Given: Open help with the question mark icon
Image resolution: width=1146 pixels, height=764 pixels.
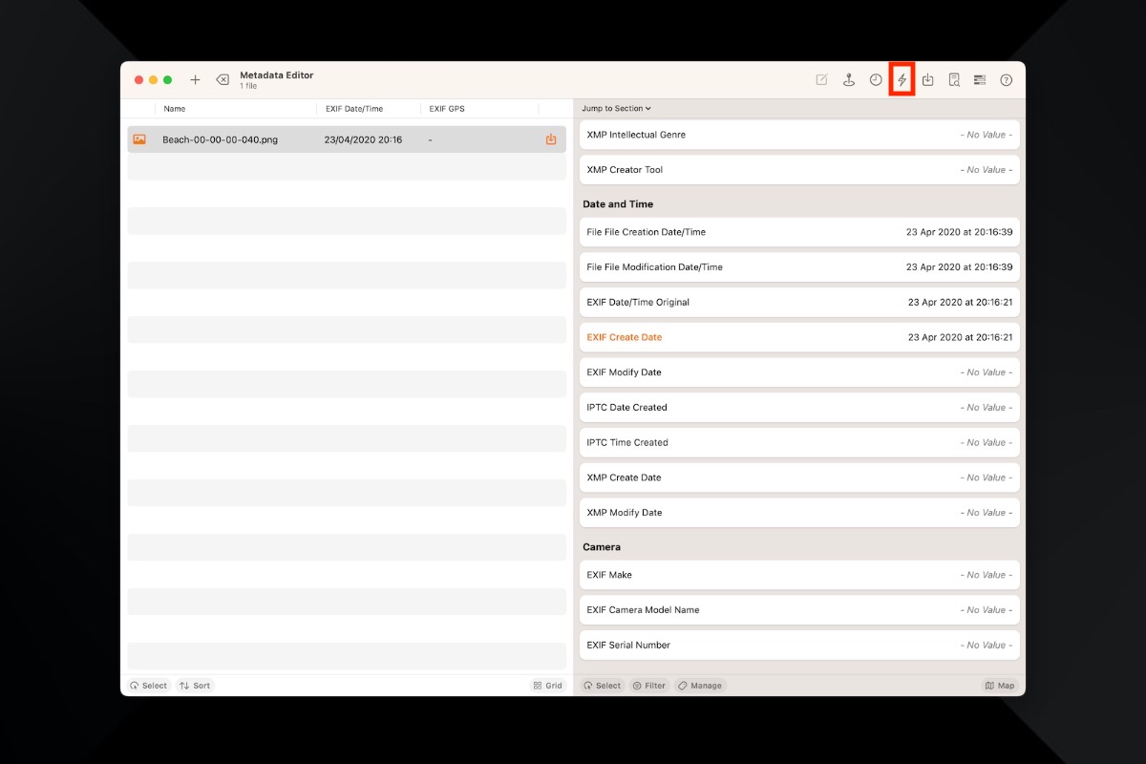Looking at the screenshot, I should [x=1006, y=80].
